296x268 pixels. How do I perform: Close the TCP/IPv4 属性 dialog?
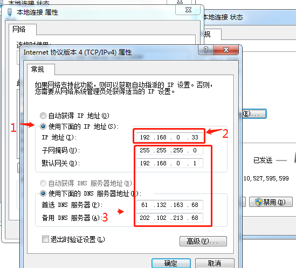pyautogui.click(x=226, y=50)
